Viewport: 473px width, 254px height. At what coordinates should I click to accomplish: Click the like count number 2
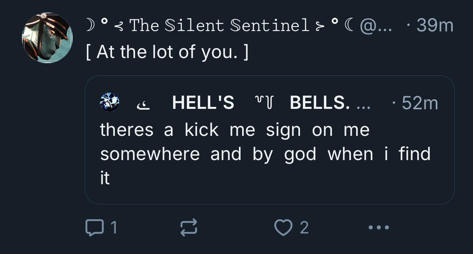pos(304,228)
